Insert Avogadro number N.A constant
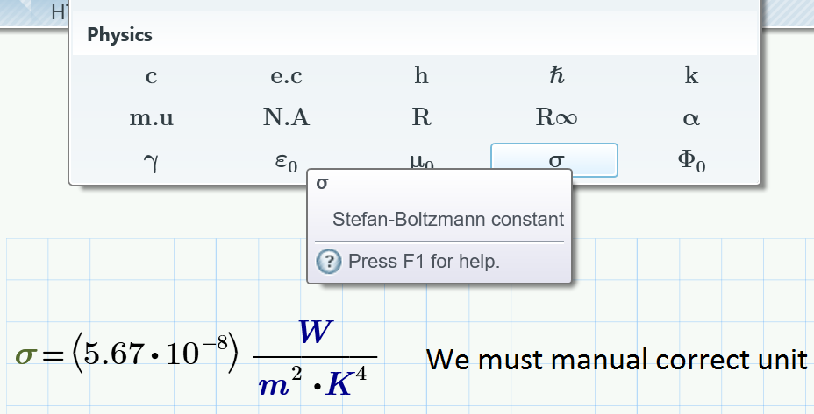 pos(286,117)
